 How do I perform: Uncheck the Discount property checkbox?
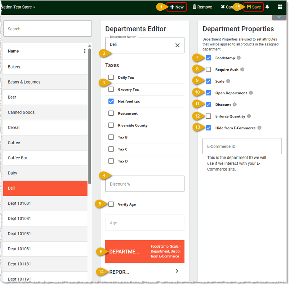(209, 105)
